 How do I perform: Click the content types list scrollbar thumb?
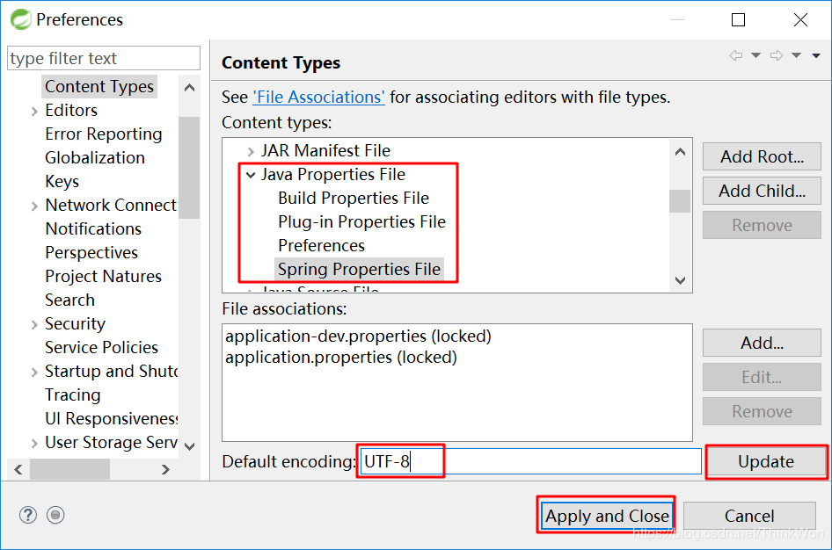[680, 201]
